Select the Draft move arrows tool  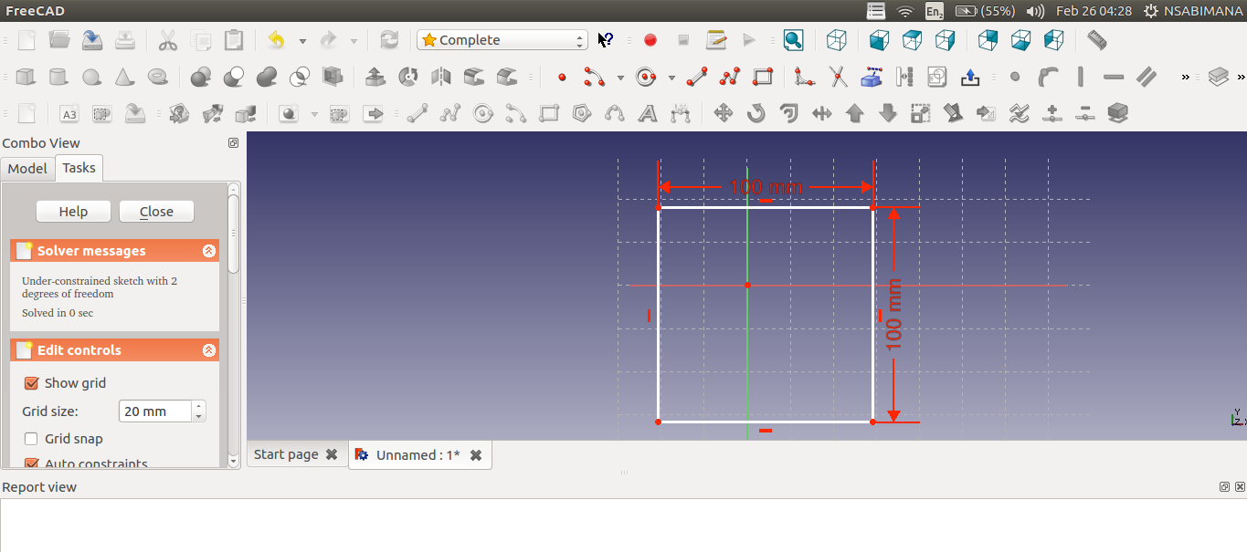coord(723,113)
